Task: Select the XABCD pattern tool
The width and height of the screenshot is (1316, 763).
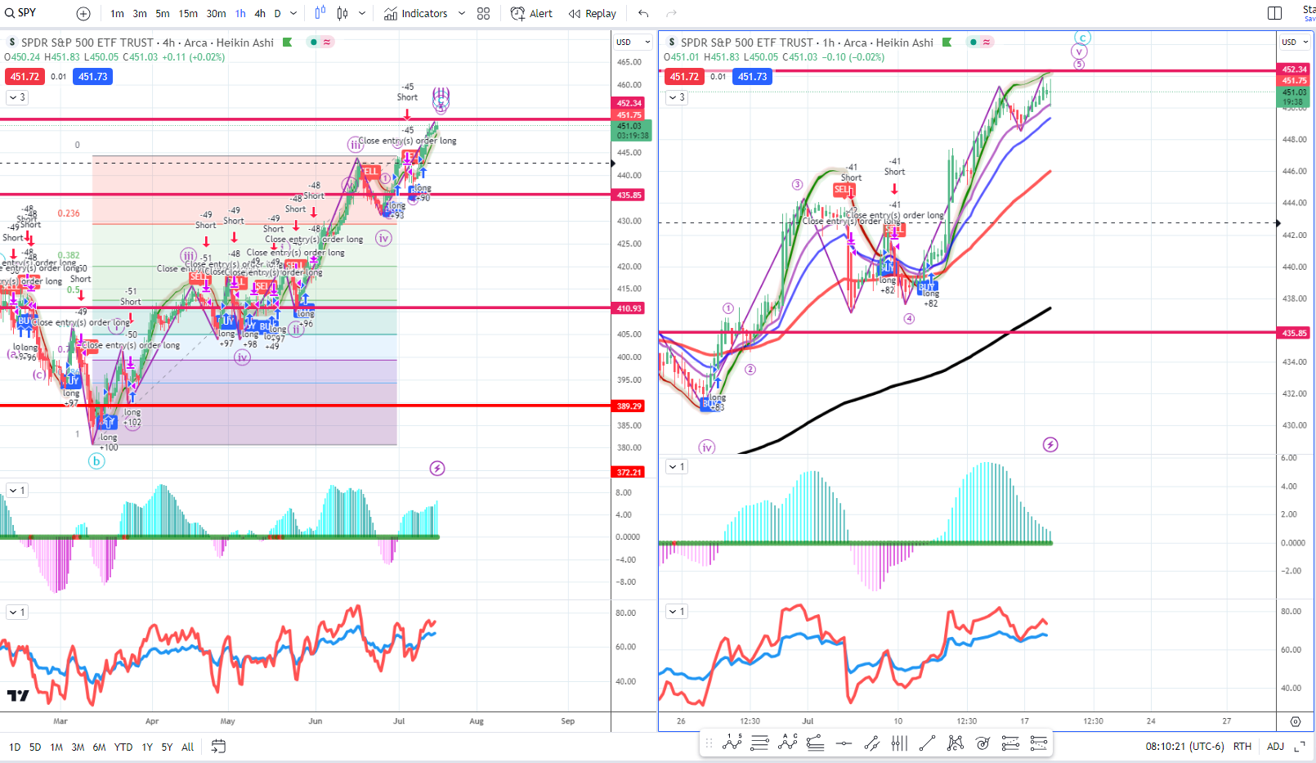Action: 955,743
